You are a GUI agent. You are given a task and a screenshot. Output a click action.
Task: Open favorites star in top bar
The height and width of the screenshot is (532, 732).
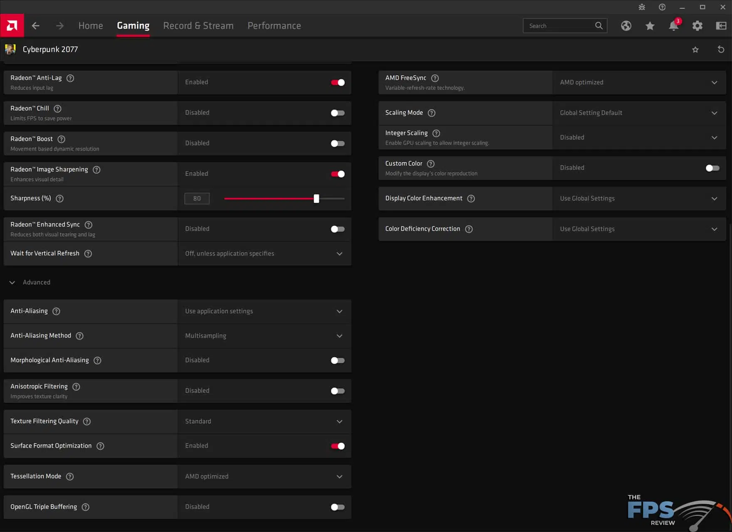click(x=650, y=26)
